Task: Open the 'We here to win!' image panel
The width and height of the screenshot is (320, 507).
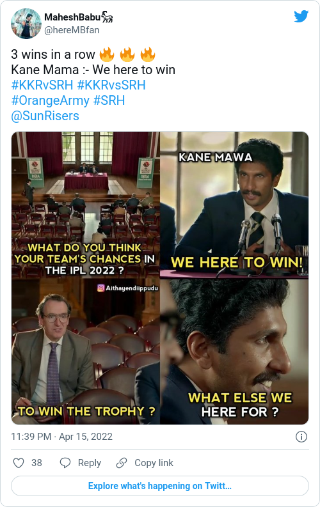Action: (x=234, y=205)
